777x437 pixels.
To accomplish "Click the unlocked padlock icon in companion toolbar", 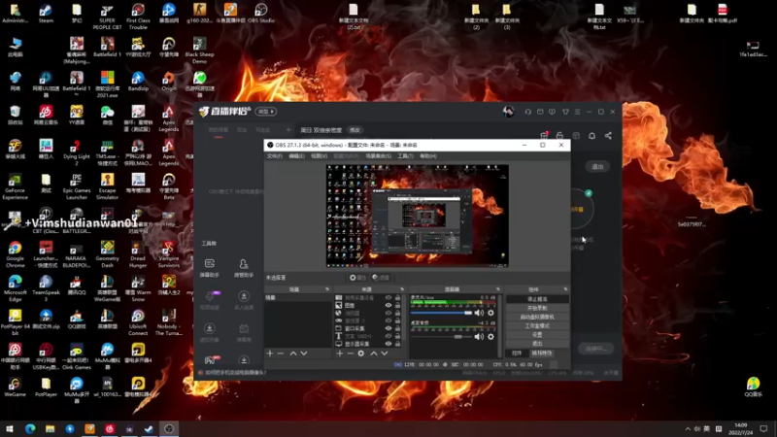I will pyautogui.click(x=559, y=135).
